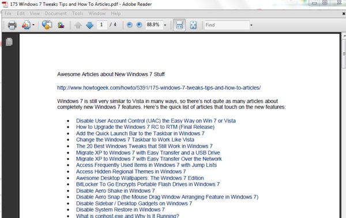Click the Collaborate globe icon
This screenshot has width=346, height=218.
click(x=47, y=25)
